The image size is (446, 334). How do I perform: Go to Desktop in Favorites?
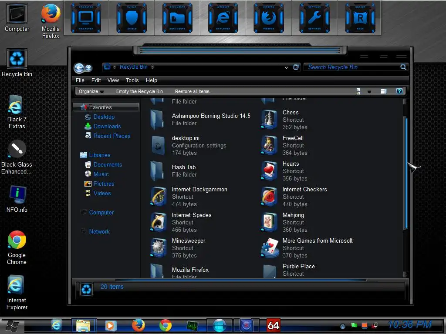click(104, 117)
